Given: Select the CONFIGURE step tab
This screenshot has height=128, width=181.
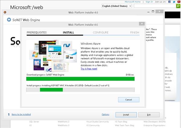Looking at the screenshot, I should click(100, 33).
